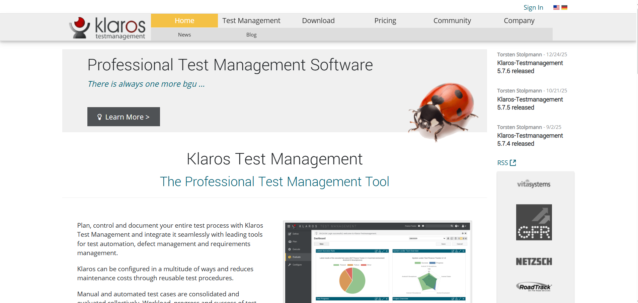Switch language to German via flag
The width and height of the screenshot is (638, 303).
pyautogui.click(x=564, y=7)
